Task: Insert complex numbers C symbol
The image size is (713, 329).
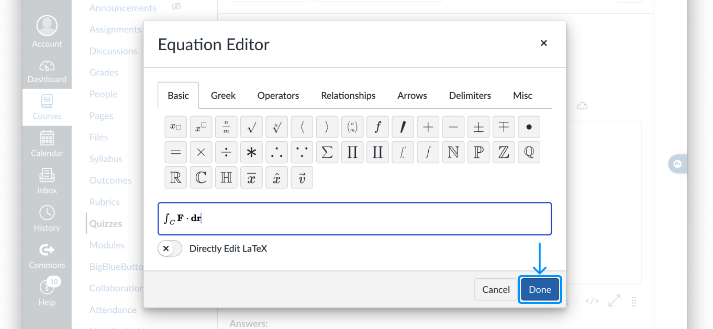Action: click(201, 177)
